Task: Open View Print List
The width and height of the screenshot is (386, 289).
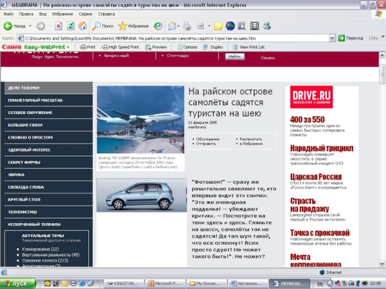Action: [248, 47]
